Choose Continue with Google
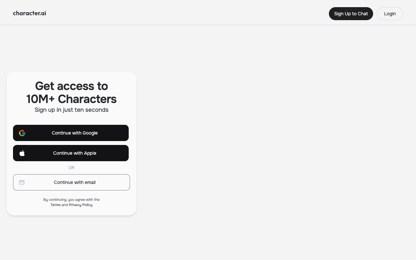Image resolution: width=416 pixels, height=260 pixels. coord(71,133)
